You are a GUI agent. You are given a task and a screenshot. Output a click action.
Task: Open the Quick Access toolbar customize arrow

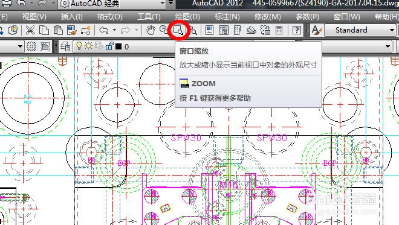(171, 3)
